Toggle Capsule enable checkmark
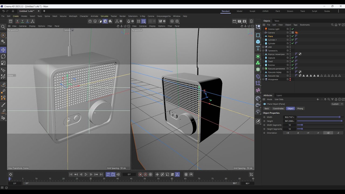 tap(292, 58)
